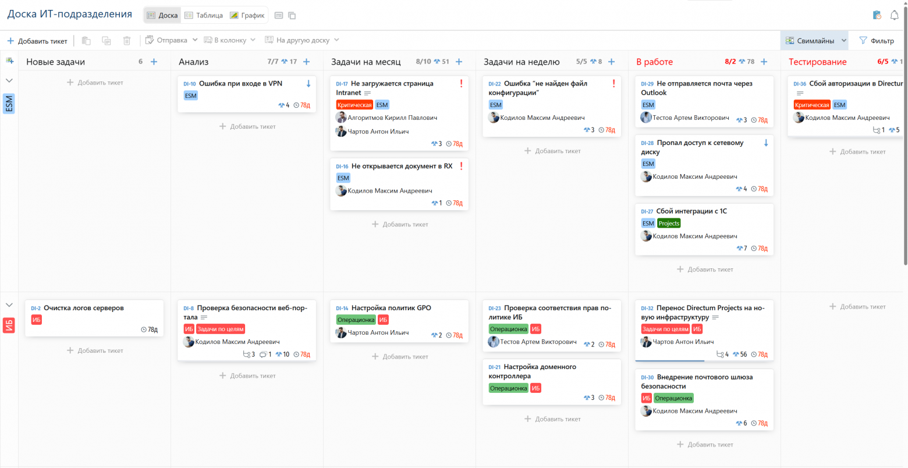Collapse the ИБ swimlane chevron
Image resolution: width=908 pixels, height=468 pixels.
click(x=9, y=305)
